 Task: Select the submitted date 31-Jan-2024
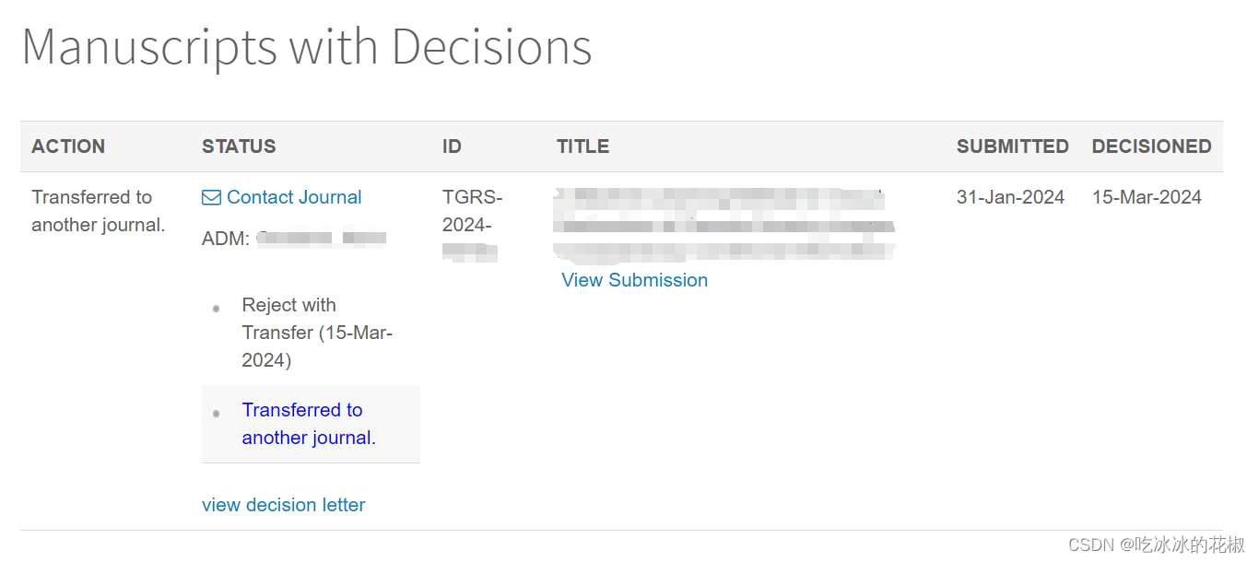coord(1010,196)
